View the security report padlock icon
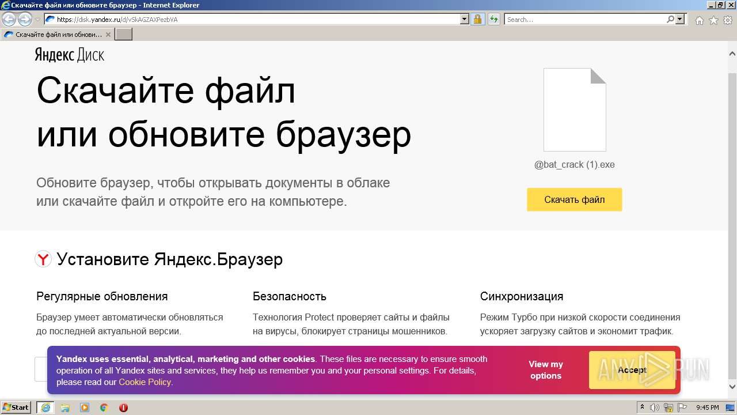 click(477, 19)
